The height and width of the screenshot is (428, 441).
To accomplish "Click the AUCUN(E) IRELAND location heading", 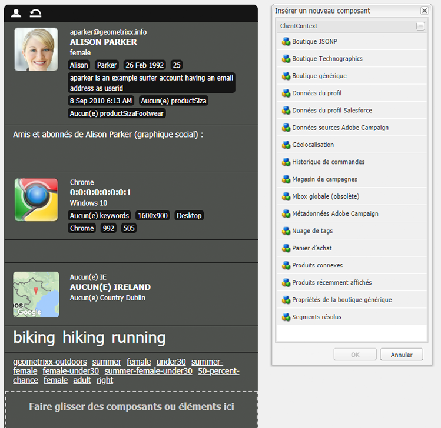I will [110, 287].
